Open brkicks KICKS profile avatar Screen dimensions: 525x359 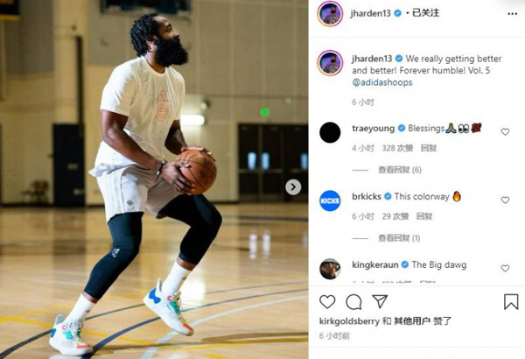coord(330,201)
